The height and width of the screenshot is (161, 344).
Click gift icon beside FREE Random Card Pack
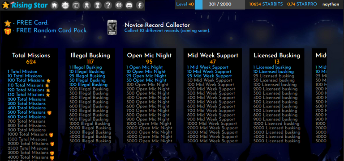8,31
